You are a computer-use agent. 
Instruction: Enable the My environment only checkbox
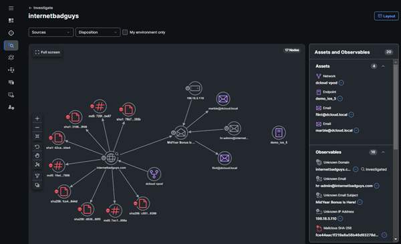pos(125,32)
